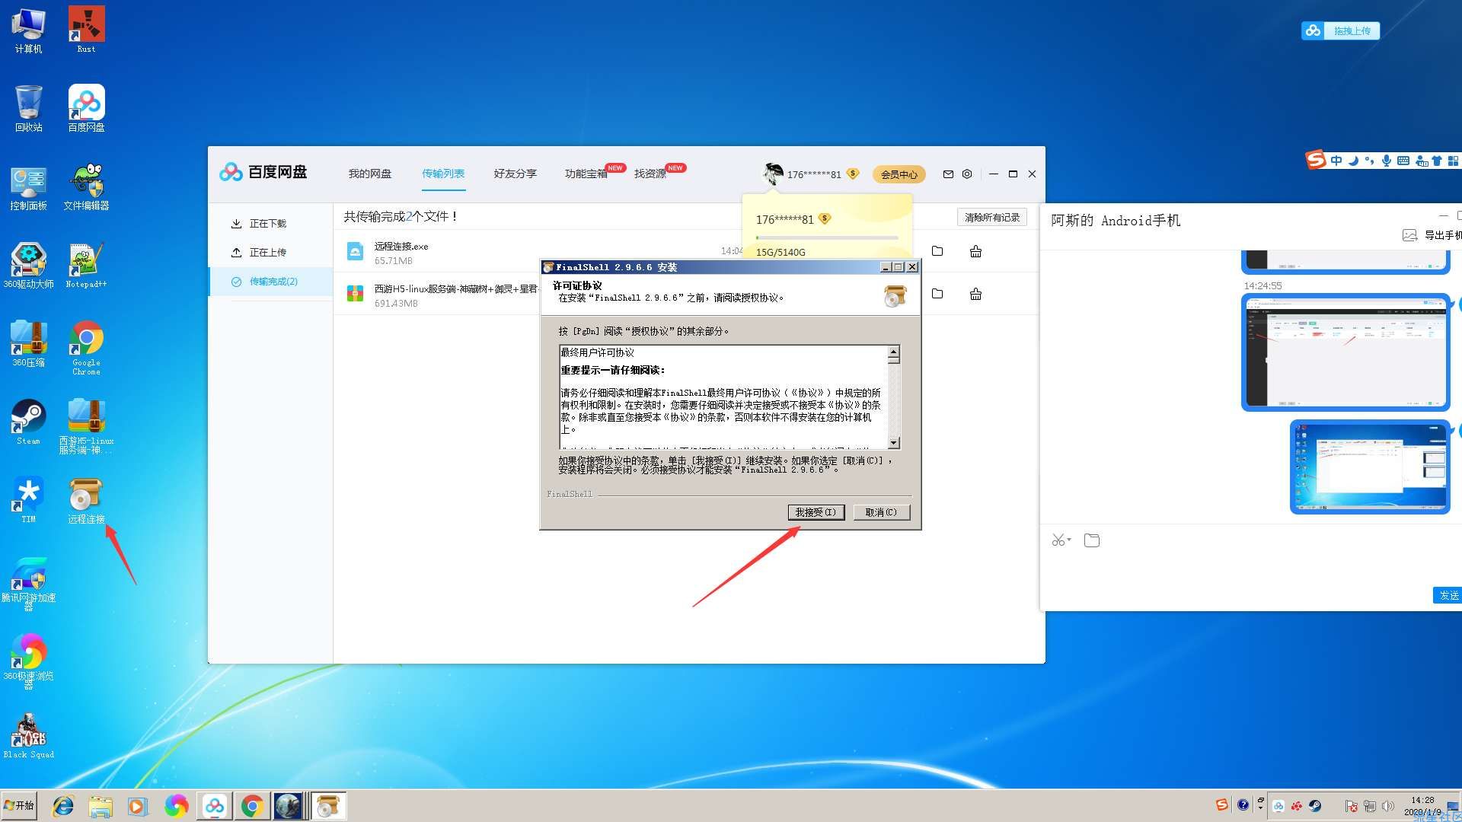Screen dimensions: 1462x822
Task: Click the folder file-send icon in chat window
Action: pyautogui.click(x=1092, y=540)
